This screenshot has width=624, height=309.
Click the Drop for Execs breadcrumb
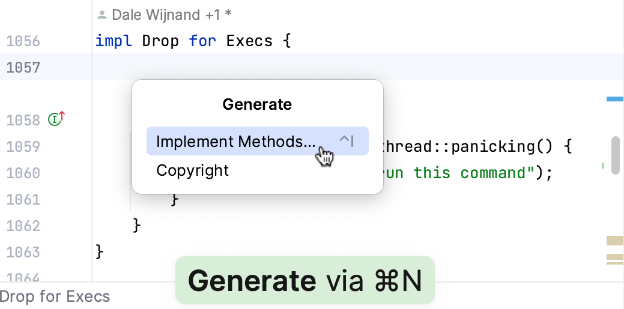(x=55, y=296)
